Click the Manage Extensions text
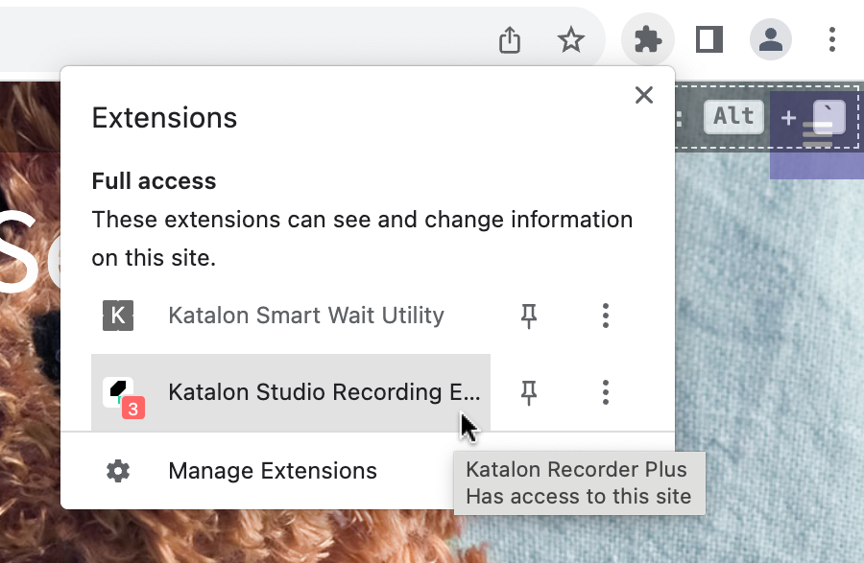Screen dimensions: 864x563 point(273,471)
